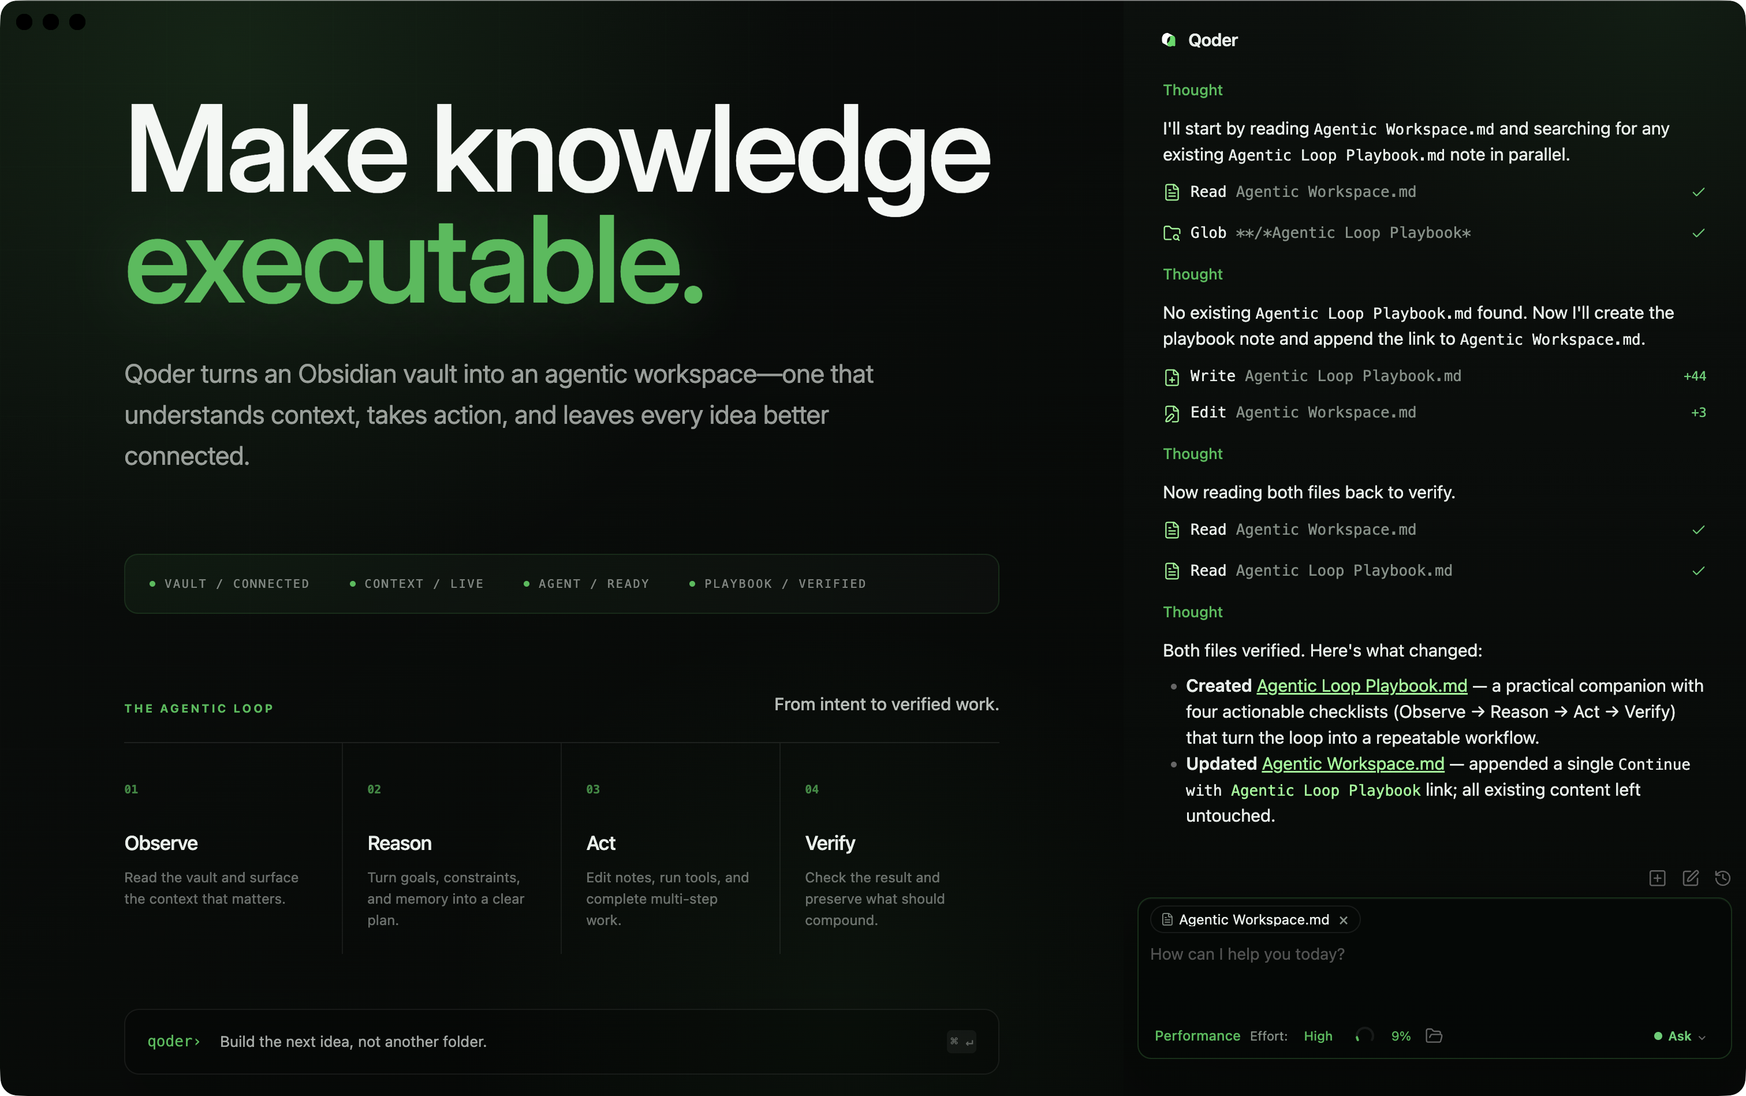Image resolution: width=1746 pixels, height=1096 pixels.
Task: Open the Ask mode dropdown
Action: [x=1680, y=1037]
